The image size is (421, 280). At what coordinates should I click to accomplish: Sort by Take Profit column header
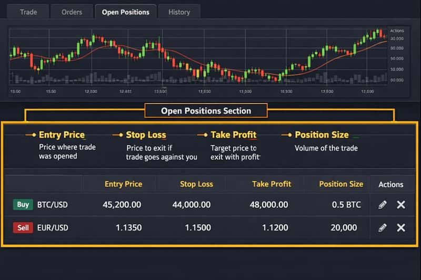click(271, 184)
